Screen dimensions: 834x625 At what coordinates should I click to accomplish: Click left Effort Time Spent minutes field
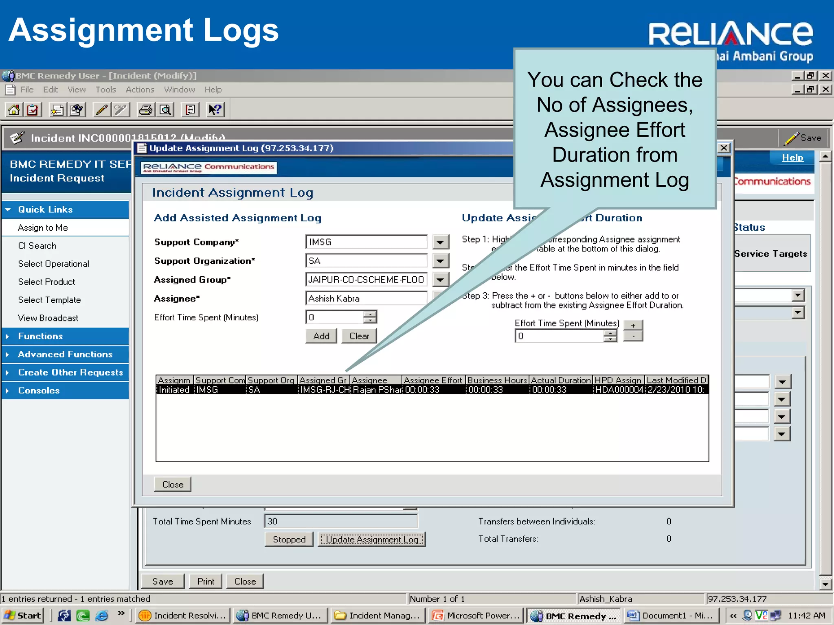(334, 317)
